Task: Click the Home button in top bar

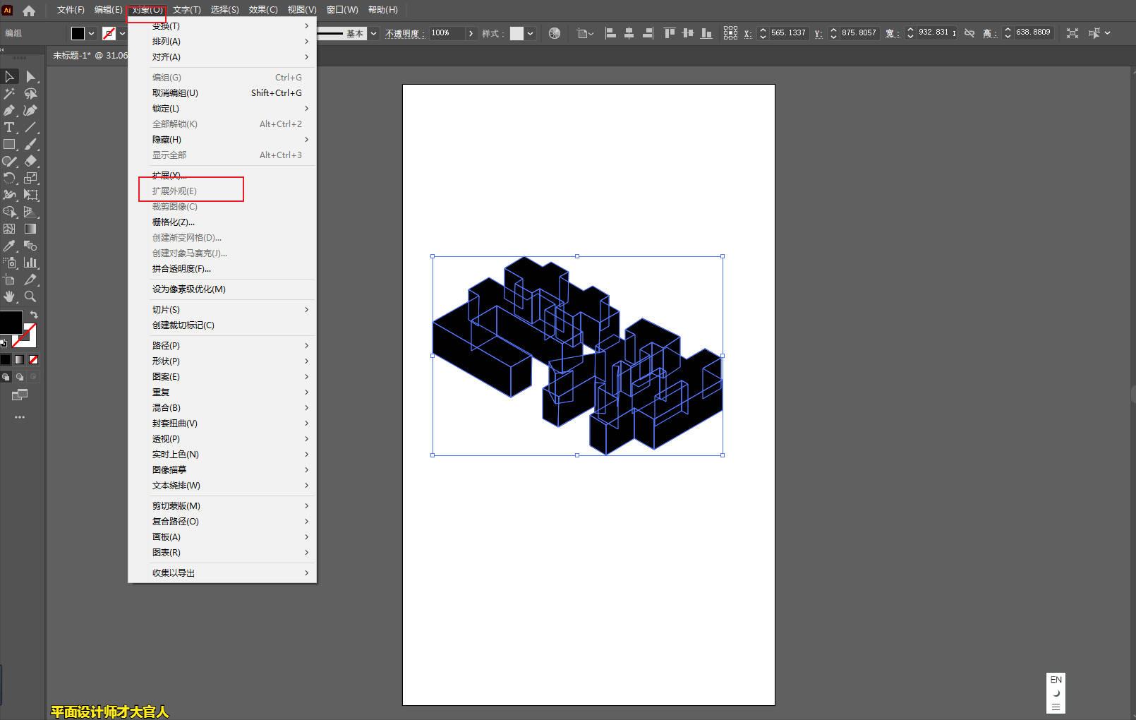Action: click(x=29, y=11)
